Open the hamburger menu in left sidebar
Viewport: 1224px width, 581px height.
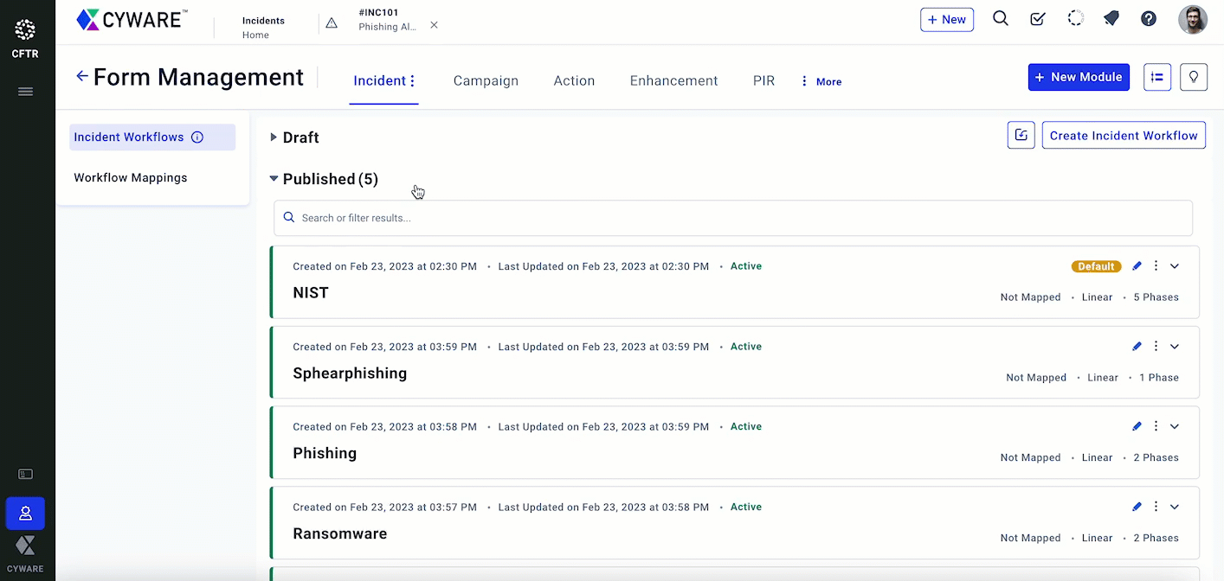[x=25, y=92]
